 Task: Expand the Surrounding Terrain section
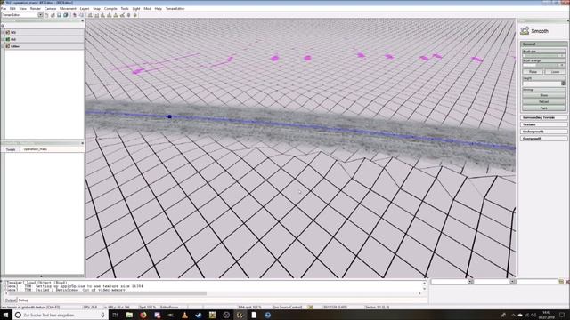tap(543, 117)
